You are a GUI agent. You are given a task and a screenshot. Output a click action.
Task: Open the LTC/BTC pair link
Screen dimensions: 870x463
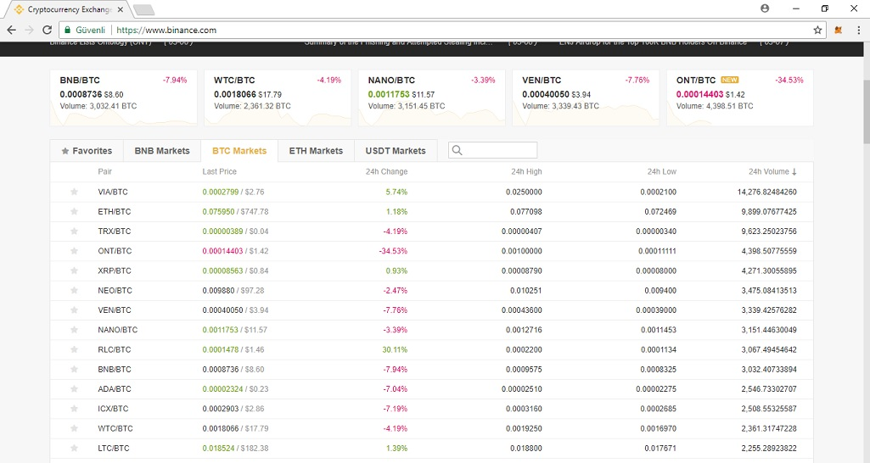click(x=113, y=448)
